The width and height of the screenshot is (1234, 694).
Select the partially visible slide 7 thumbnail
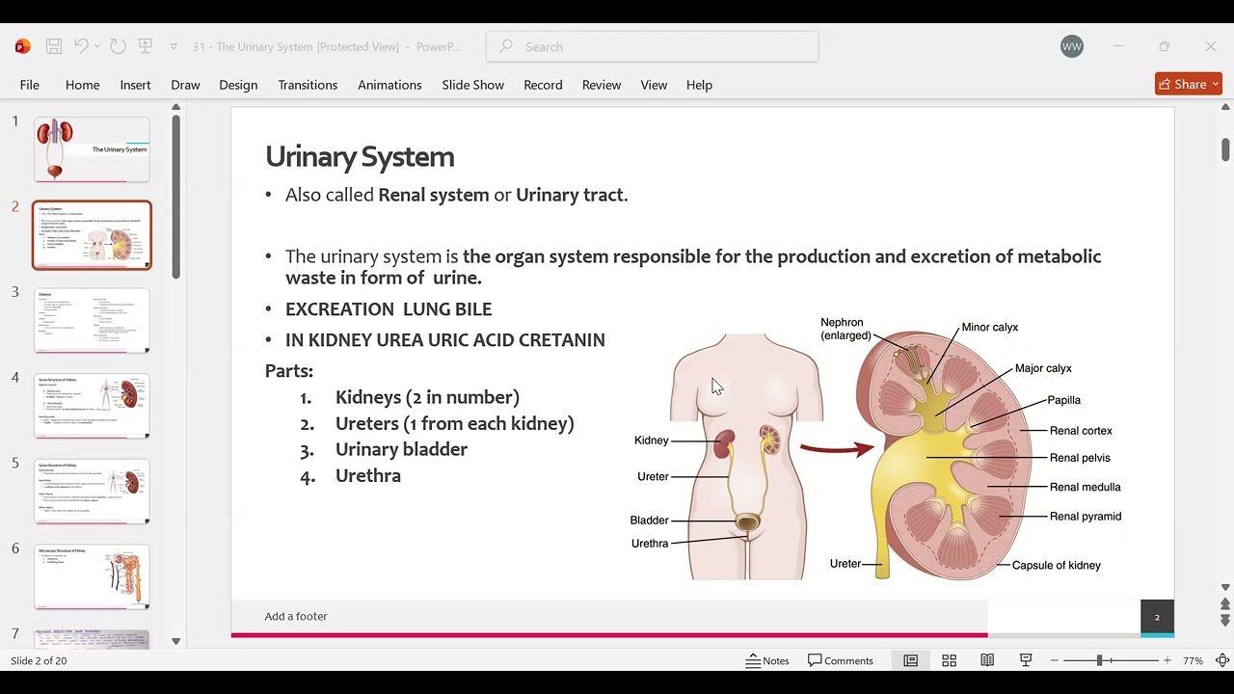point(93,639)
